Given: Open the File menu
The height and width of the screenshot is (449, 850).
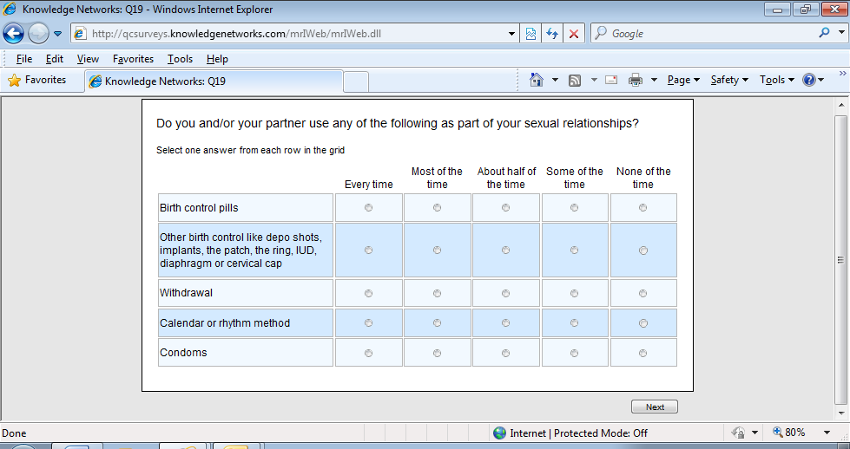Looking at the screenshot, I should click(23, 59).
